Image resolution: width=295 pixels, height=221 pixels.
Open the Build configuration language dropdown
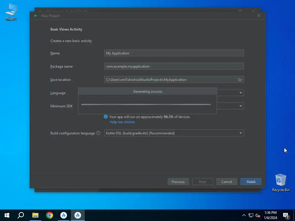[174, 133]
